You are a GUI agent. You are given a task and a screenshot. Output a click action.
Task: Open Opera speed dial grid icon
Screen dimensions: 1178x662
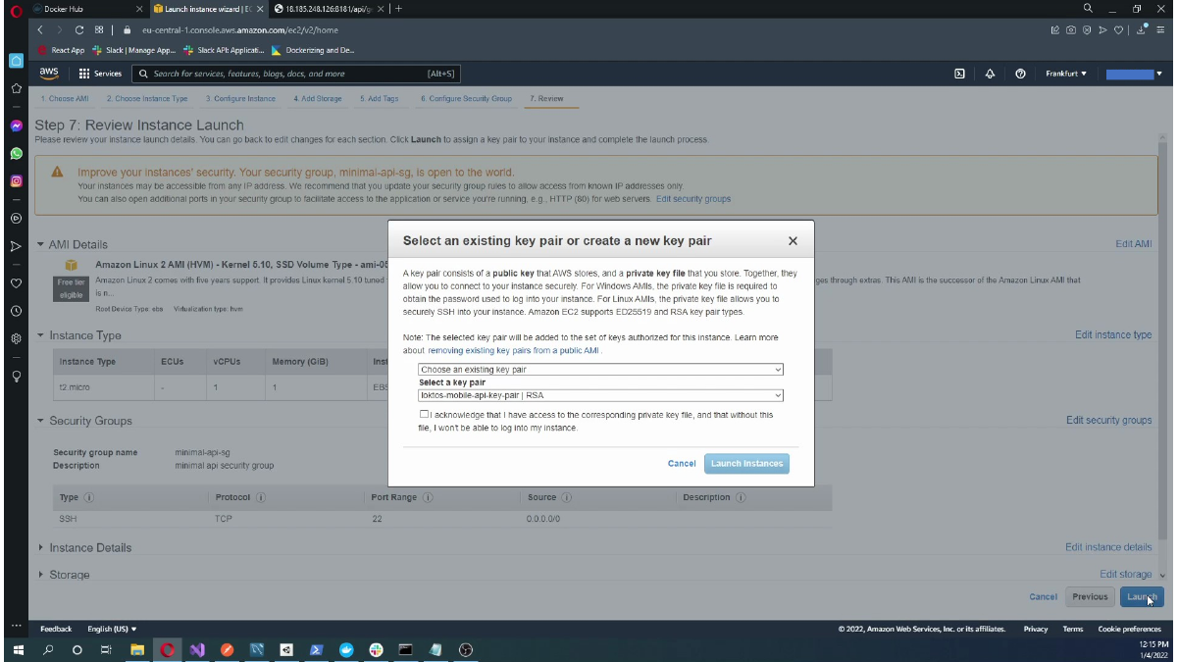[x=99, y=30]
